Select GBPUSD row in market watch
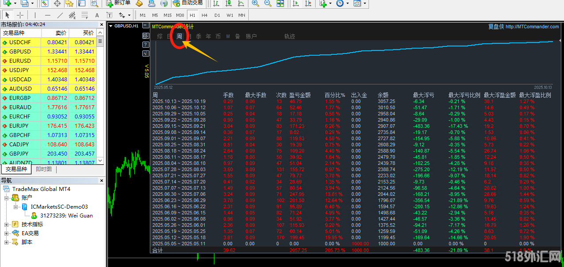 [20, 52]
